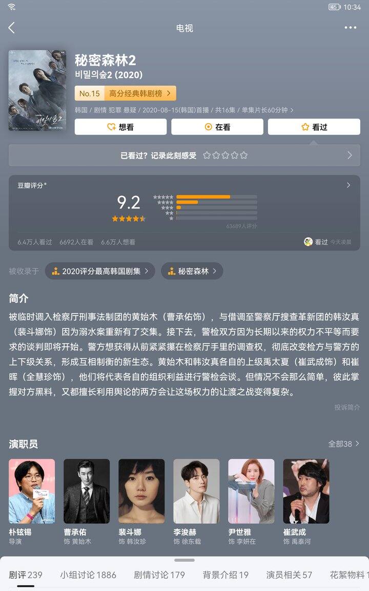The width and height of the screenshot is (369, 591).
Task: Mark show as 看过 (watched)
Action: pyautogui.click(x=314, y=127)
